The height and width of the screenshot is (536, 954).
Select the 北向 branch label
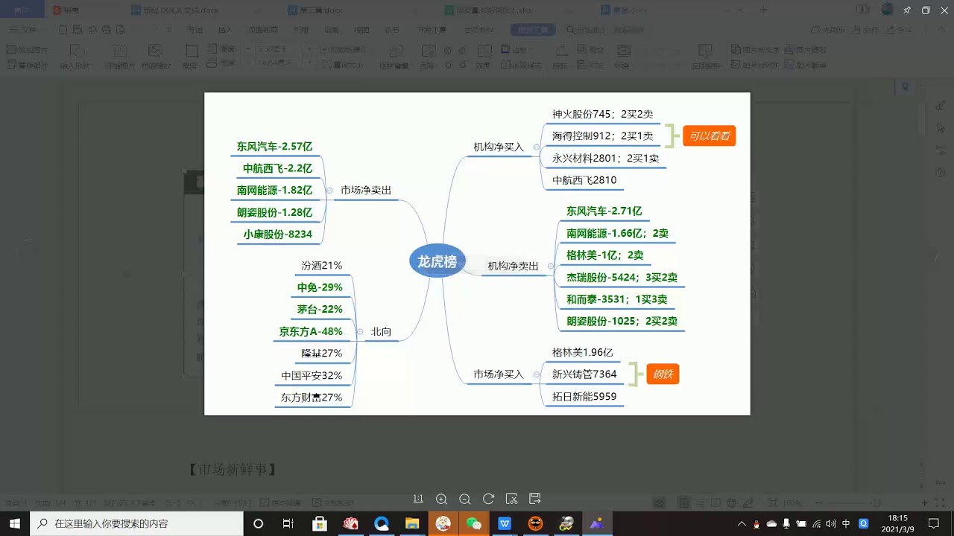[381, 332]
